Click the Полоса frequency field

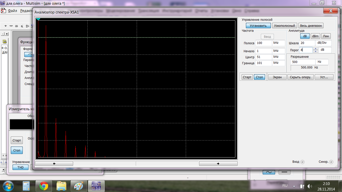point(264,43)
